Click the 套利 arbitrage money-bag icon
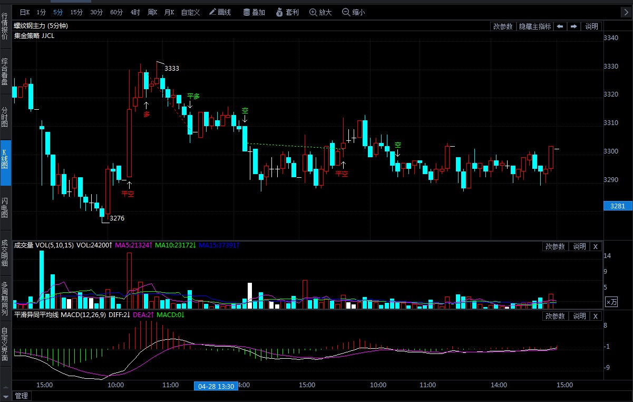This screenshot has height=402, width=633. point(287,12)
